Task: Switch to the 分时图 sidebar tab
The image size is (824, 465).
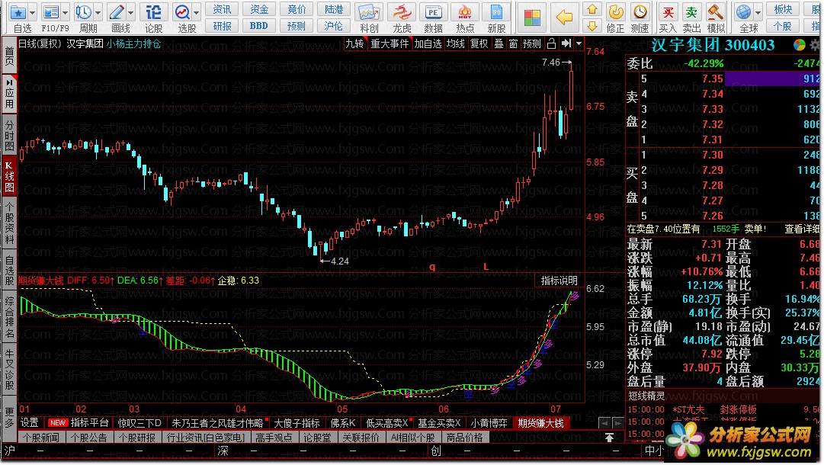Action: (x=9, y=134)
